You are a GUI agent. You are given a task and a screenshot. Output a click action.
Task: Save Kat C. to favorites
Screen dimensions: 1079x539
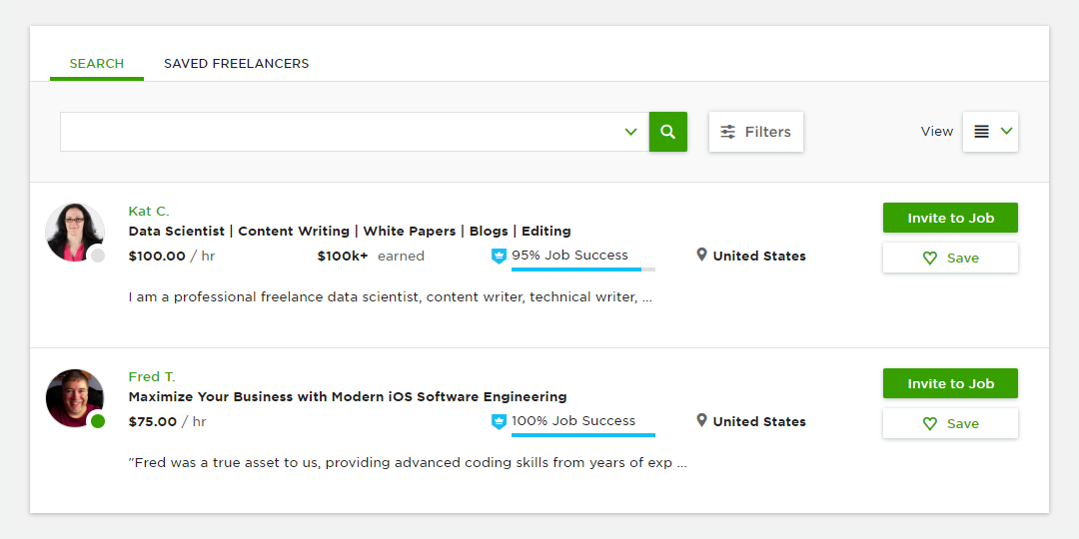[x=950, y=258]
